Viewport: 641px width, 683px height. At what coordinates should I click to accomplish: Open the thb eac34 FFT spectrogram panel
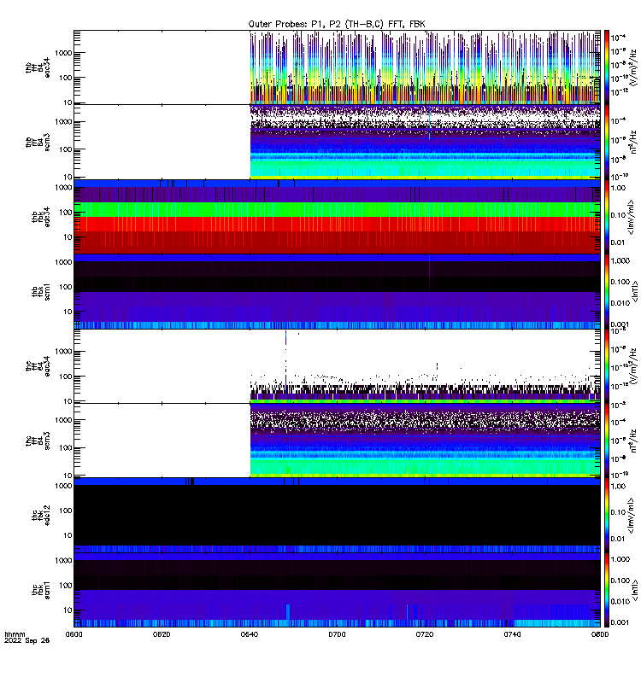coord(337,67)
